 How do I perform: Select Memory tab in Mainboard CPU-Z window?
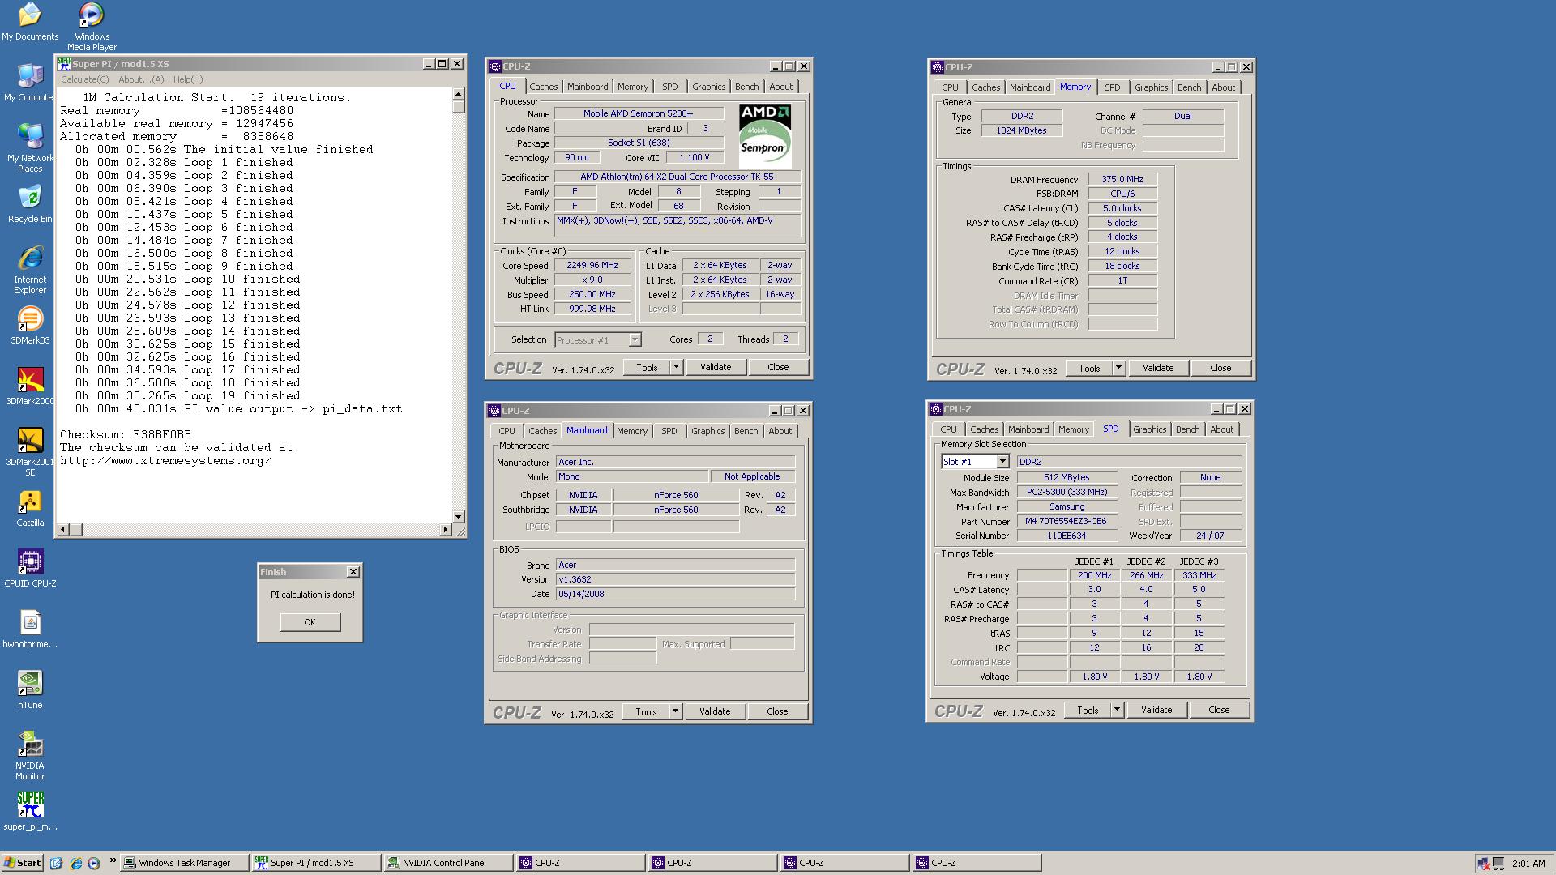(631, 431)
